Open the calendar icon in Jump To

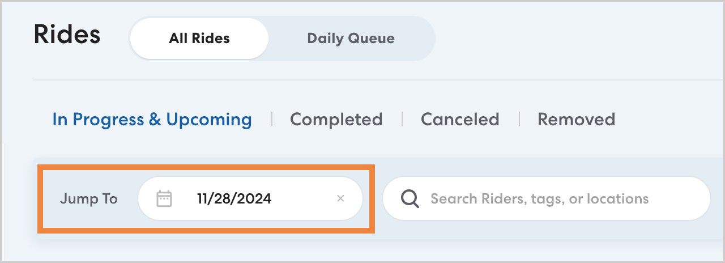coord(164,199)
